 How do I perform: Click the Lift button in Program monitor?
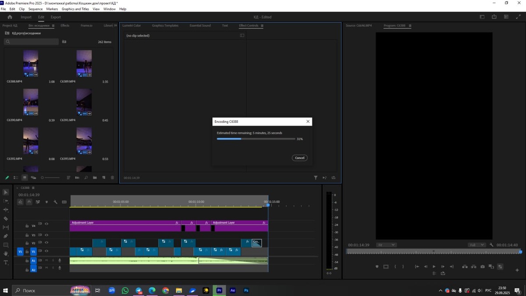465,267
